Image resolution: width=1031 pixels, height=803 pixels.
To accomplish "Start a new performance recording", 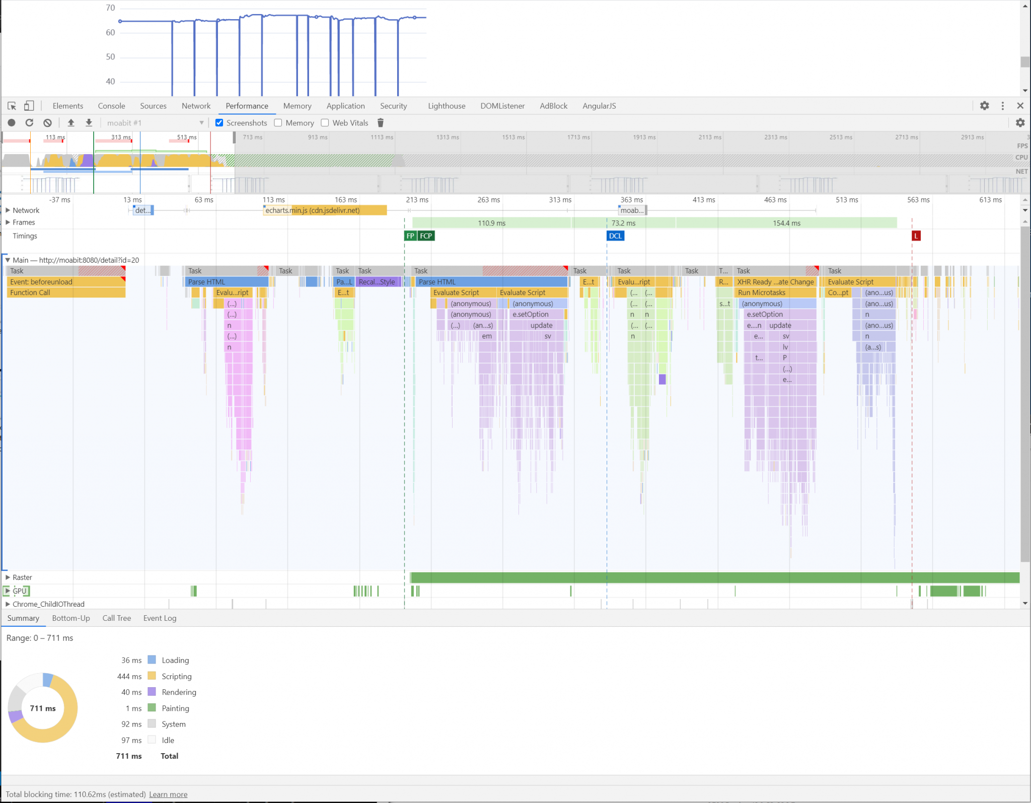I will pos(11,122).
